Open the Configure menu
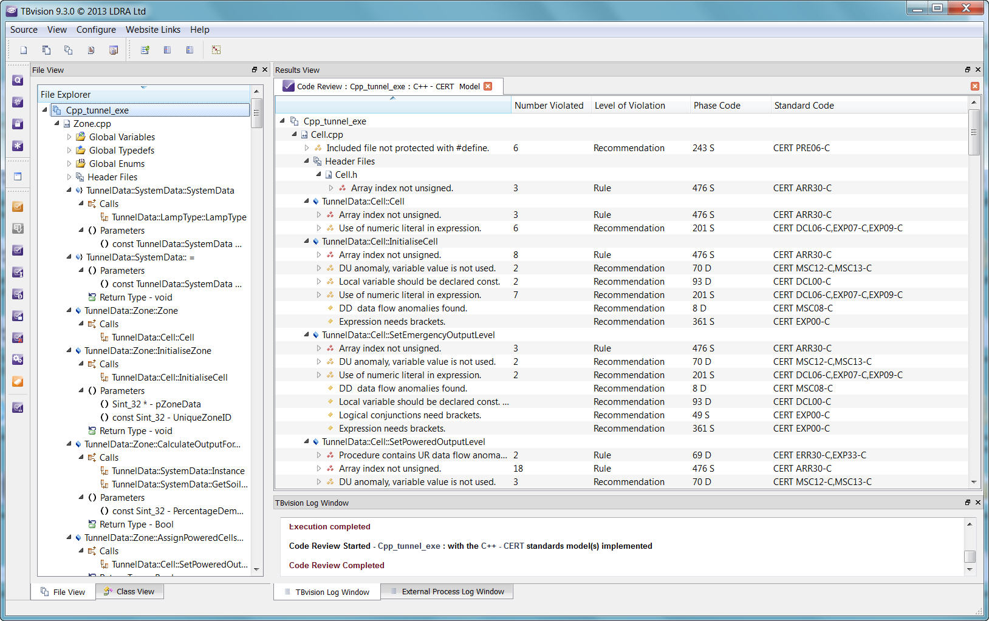Image resolution: width=989 pixels, height=621 pixels. [x=96, y=30]
